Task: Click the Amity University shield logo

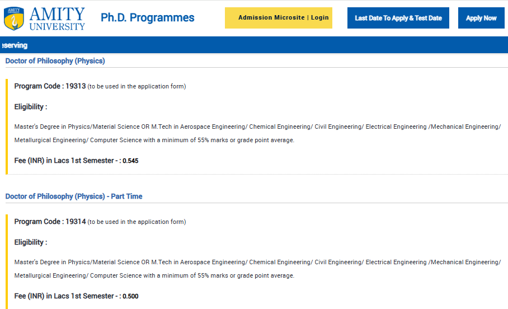Action: 13,18
